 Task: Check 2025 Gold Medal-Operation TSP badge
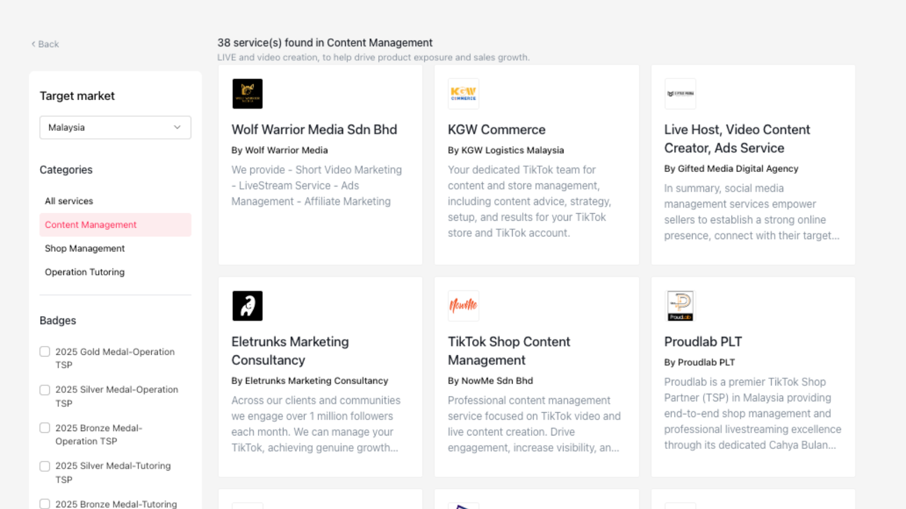point(45,352)
